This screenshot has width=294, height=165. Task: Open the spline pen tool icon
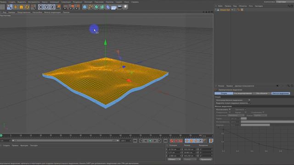90,7
